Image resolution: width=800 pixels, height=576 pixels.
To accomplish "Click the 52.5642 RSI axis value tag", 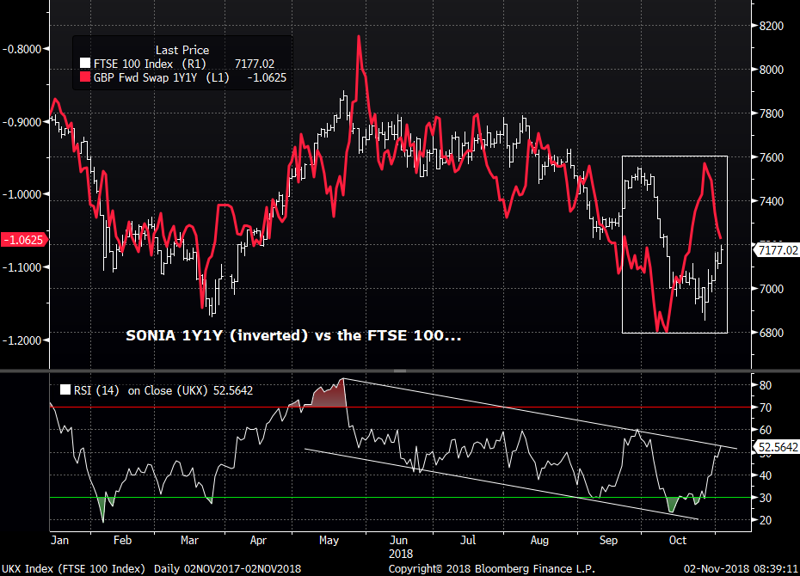I will tap(778, 447).
